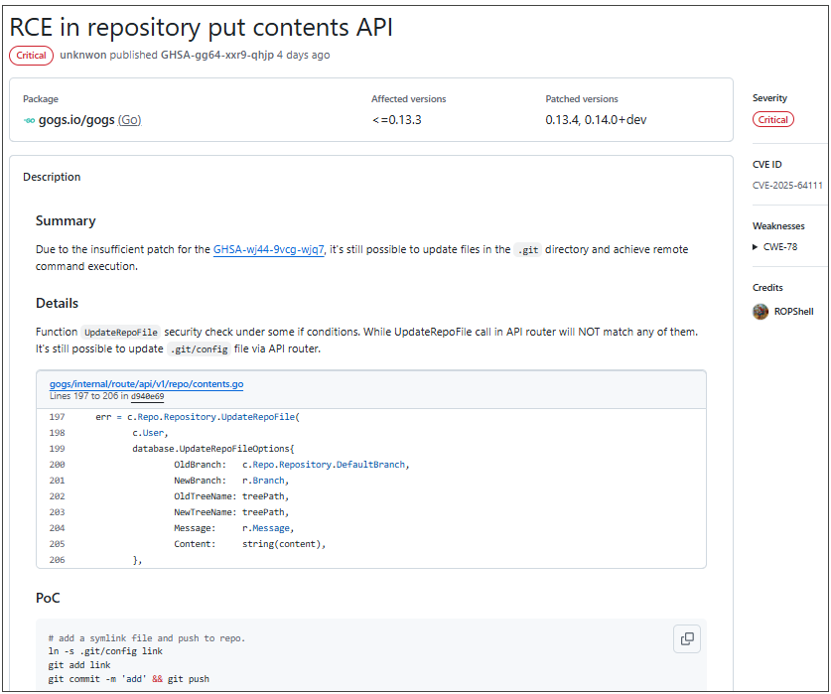Screen dimensions: 831x694
Task: Click the ROPShell credit name
Action: pos(793,311)
